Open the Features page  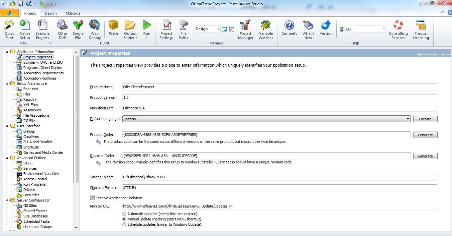tap(30, 89)
